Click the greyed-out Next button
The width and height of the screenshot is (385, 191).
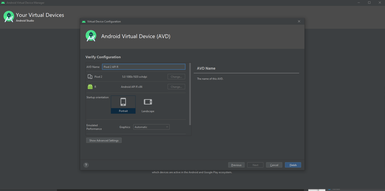pyautogui.click(x=256, y=165)
